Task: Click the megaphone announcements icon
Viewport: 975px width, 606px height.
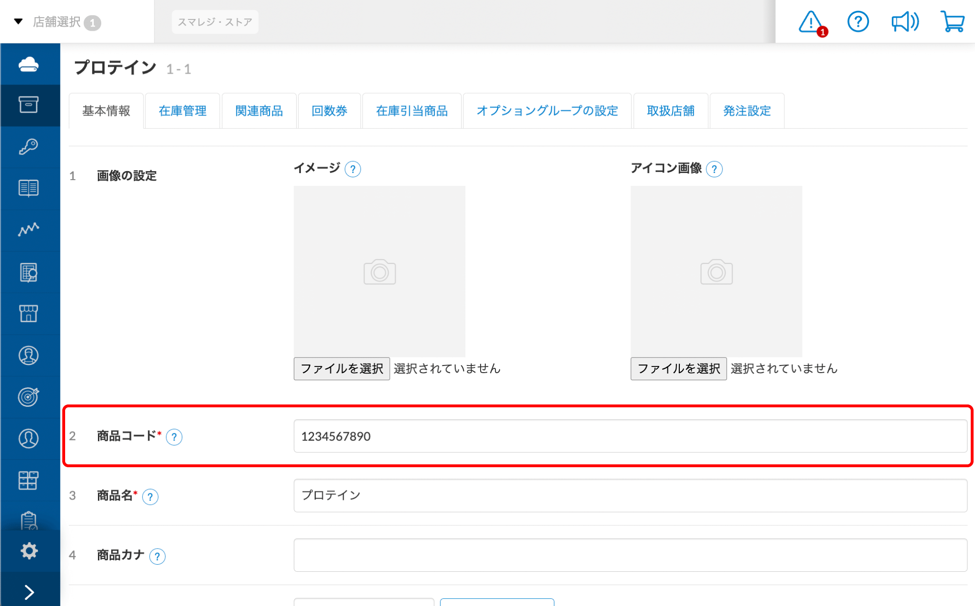Action: click(904, 22)
